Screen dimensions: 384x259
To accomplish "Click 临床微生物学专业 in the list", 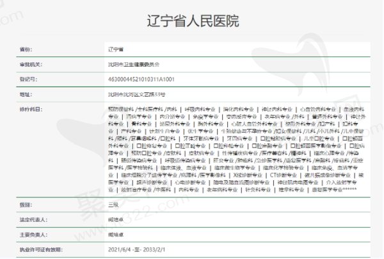I will click(235, 168).
